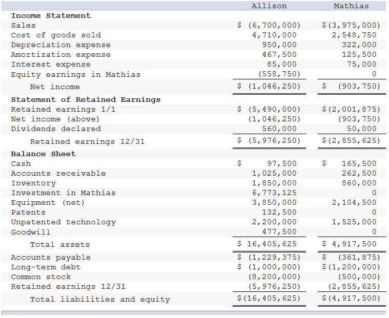Select the goodwill value 477,500

click(x=279, y=232)
